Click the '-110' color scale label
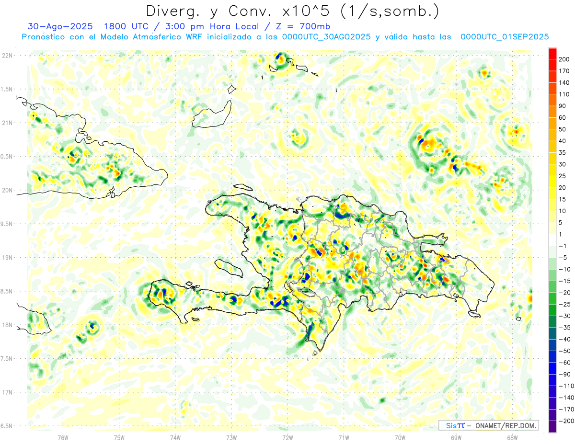 pyautogui.click(x=567, y=386)
